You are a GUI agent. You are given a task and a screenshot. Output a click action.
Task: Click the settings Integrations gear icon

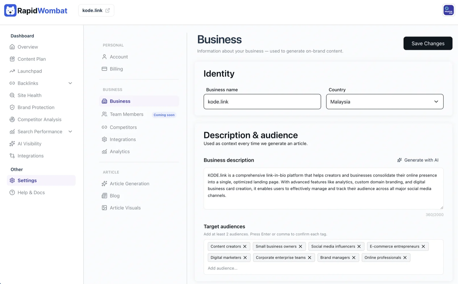(104, 139)
